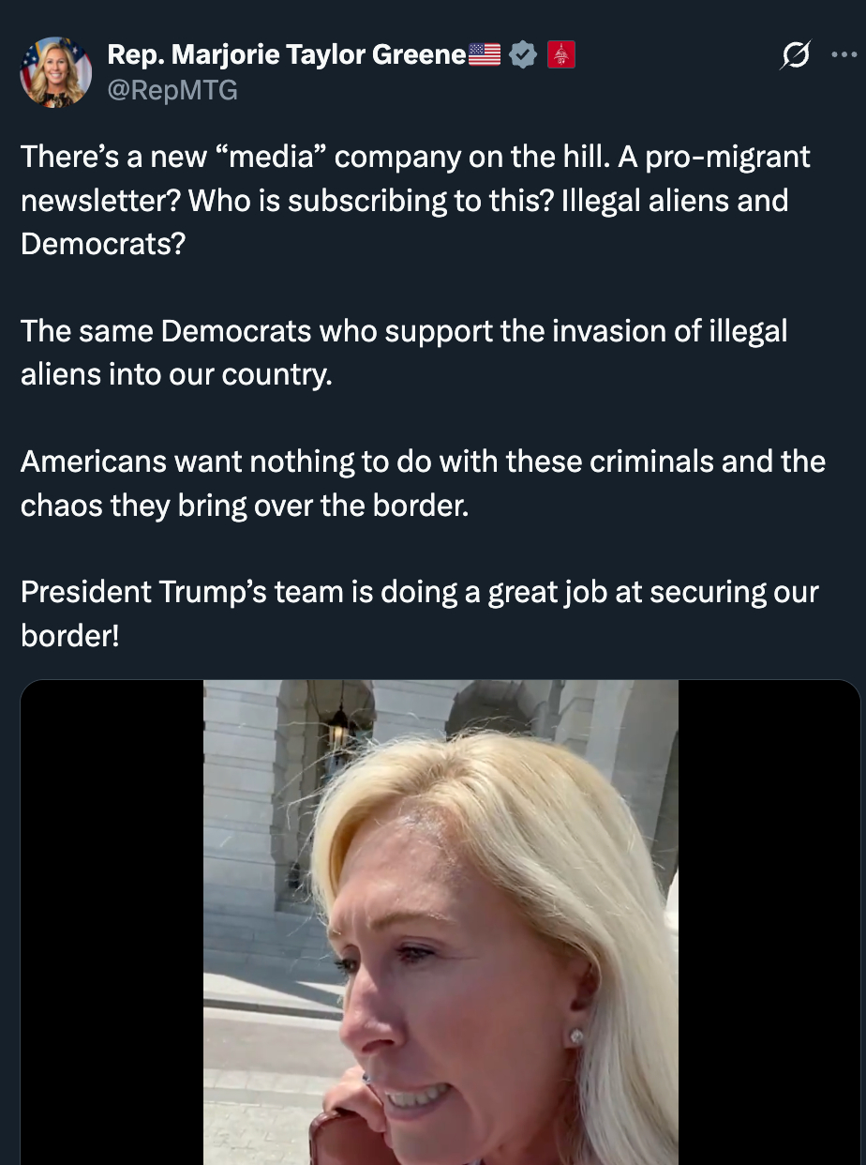
Task: Click the American flag emoji beside name
Action: click(x=485, y=56)
